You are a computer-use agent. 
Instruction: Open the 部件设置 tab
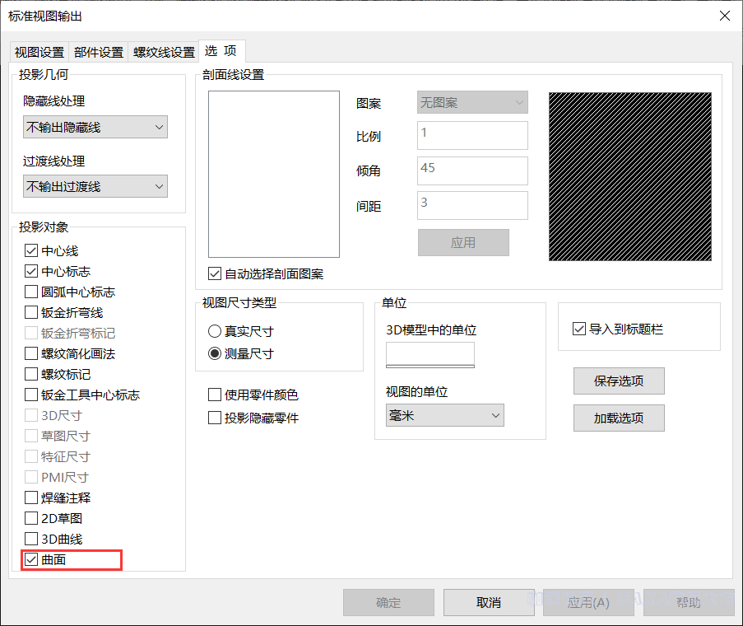coord(99,52)
